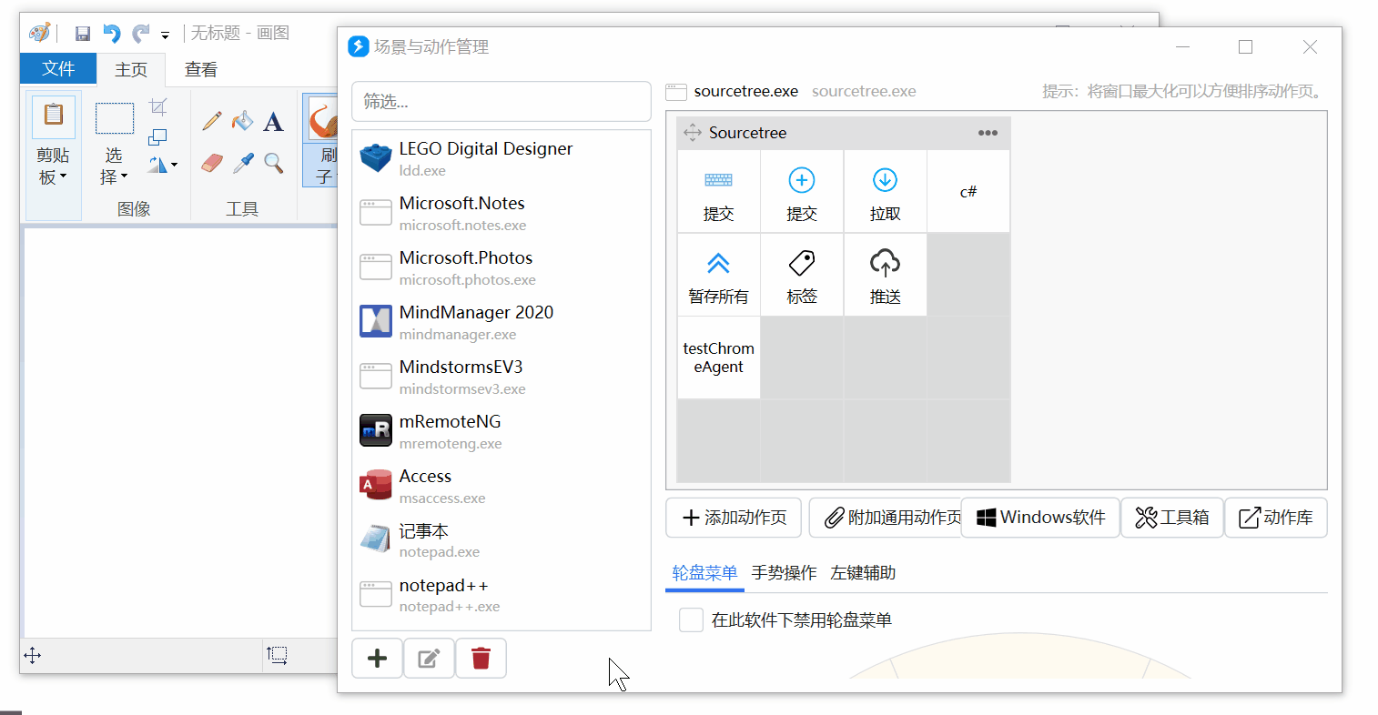This screenshot has width=1378, height=715.
Task: Pick the color picker eyedropper in Paint
Action: point(242,163)
